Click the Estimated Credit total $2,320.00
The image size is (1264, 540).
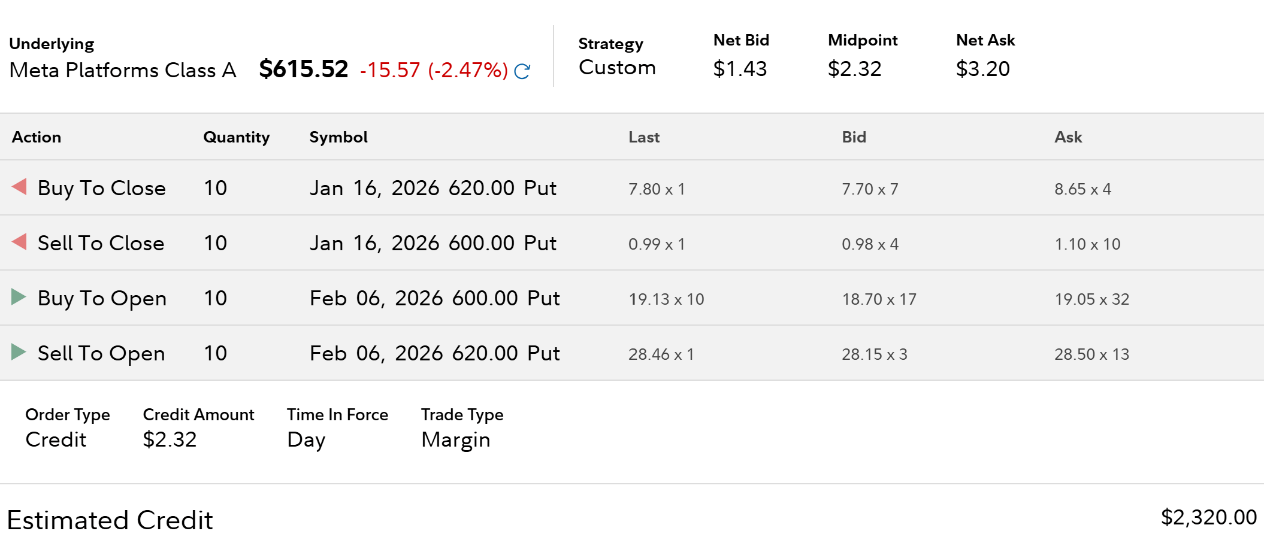(1208, 517)
